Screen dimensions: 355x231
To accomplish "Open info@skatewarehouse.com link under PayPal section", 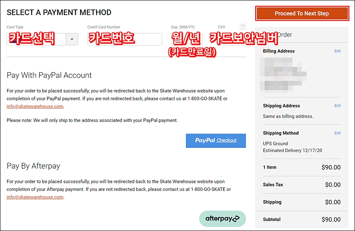I will (35, 106).
